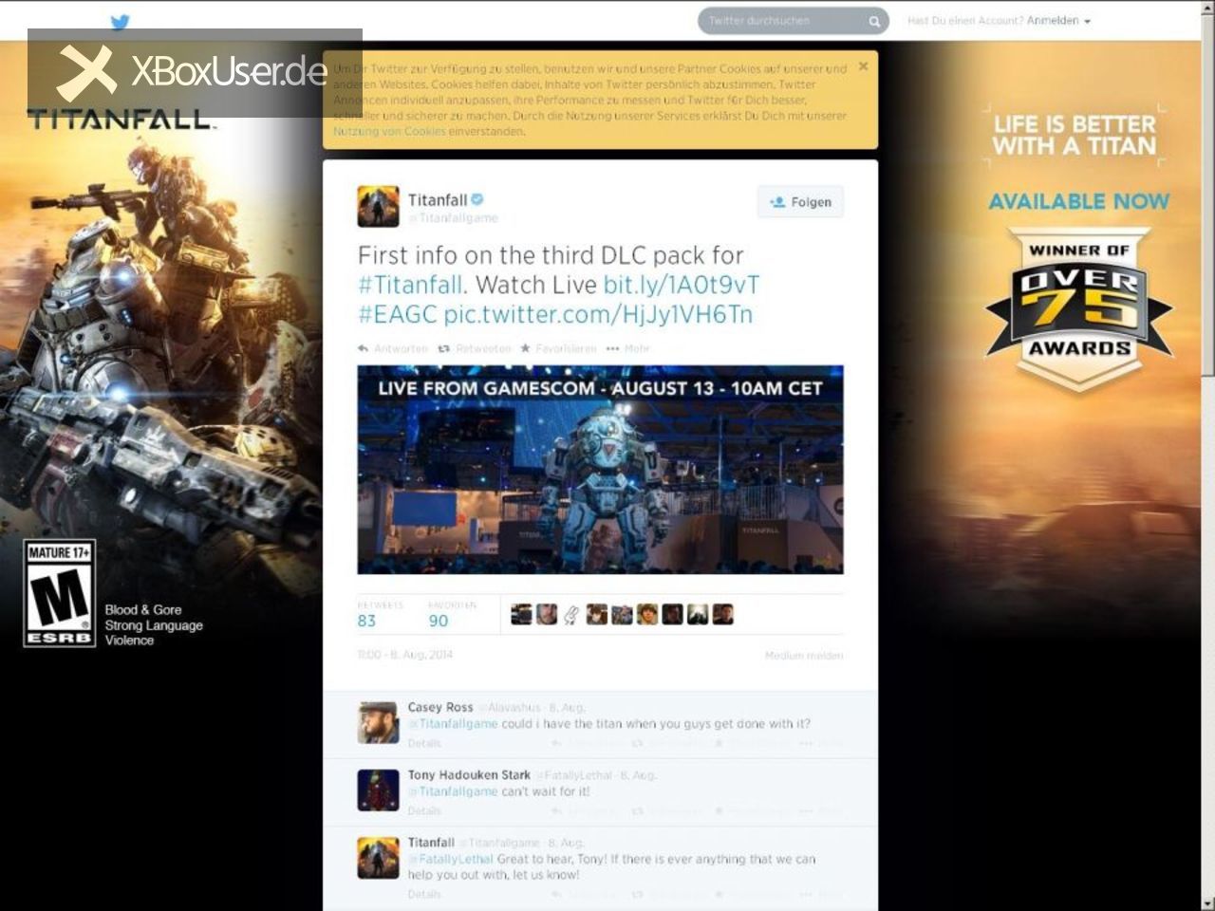The width and height of the screenshot is (1215, 911).
Task: Expand 'Details' under Casey Ross's reply
Action: click(424, 743)
